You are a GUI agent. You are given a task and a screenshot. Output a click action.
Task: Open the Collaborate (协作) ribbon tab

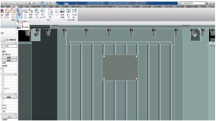pos(45,6)
